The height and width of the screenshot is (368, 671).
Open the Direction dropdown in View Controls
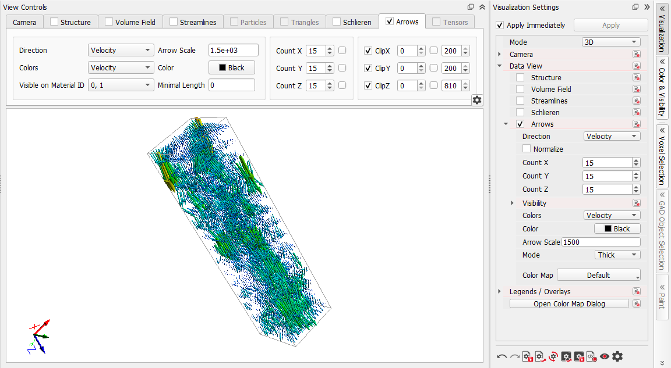[121, 50]
